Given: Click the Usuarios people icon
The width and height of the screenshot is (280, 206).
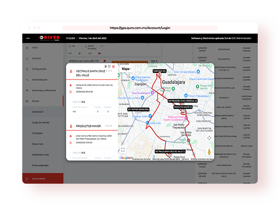Looking at the screenshot, I should (x=27, y=58).
